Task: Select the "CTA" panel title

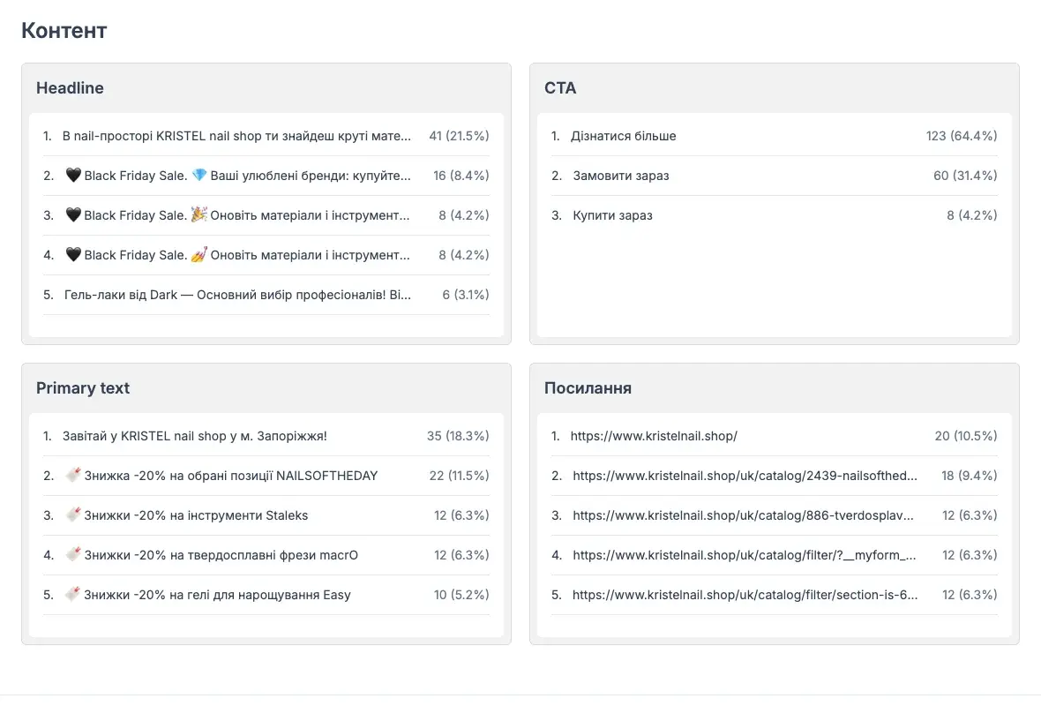Action: point(560,87)
